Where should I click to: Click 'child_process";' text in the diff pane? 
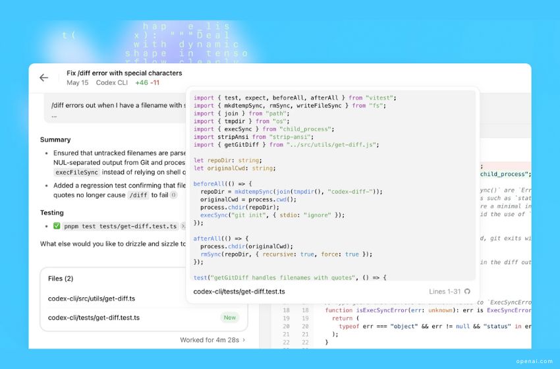pyautogui.click(x=505, y=174)
